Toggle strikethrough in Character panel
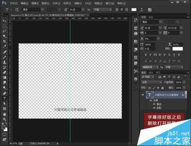This screenshot has width=191, height=146. tap(179, 55)
